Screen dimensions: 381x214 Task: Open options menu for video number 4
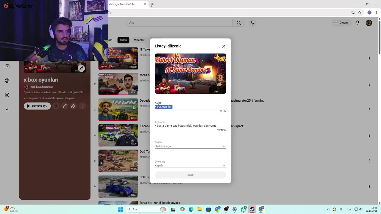coord(369,136)
